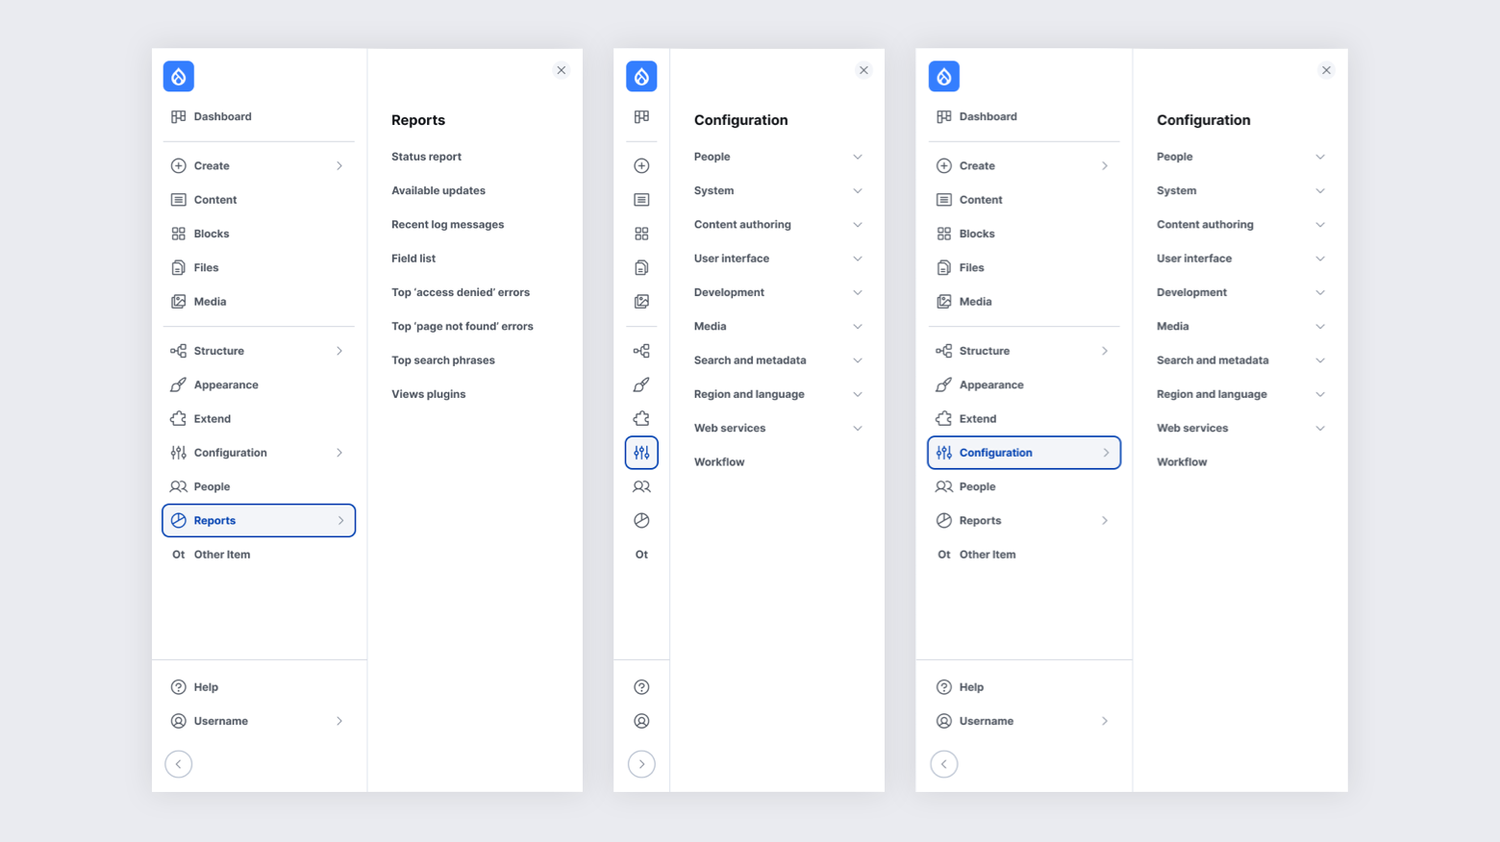Screen dimensions: 1500x842
Task: Click Drupal logo in collapsed middle sidebar
Action: tap(641, 76)
